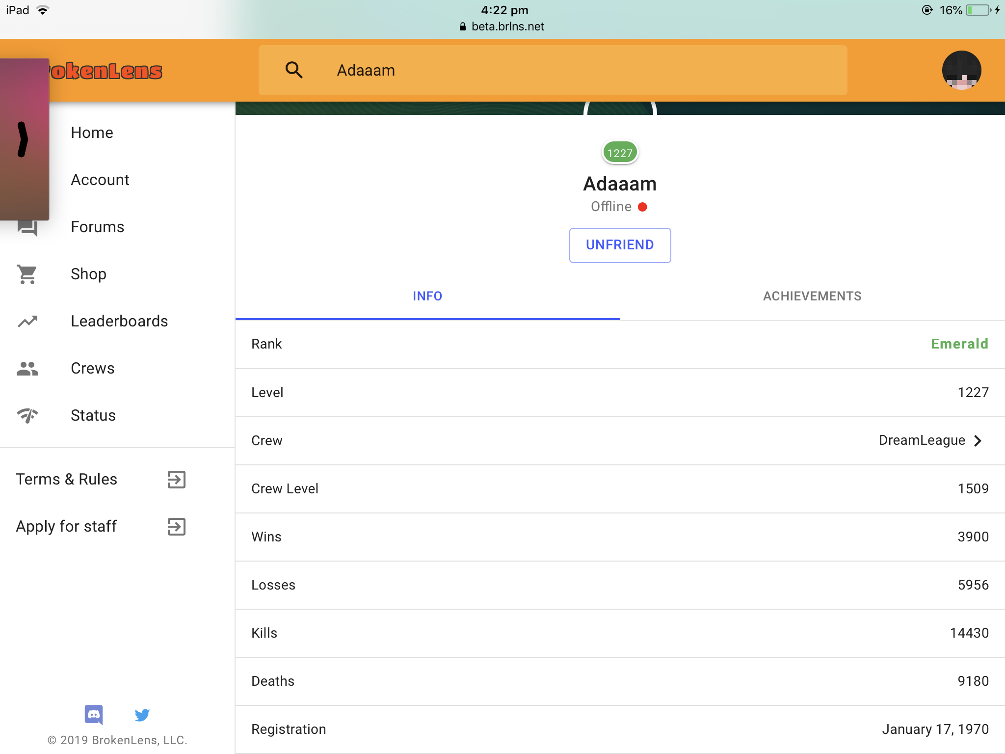Tap the rotation lock status icon
This screenshot has width=1005, height=754.
point(927,10)
